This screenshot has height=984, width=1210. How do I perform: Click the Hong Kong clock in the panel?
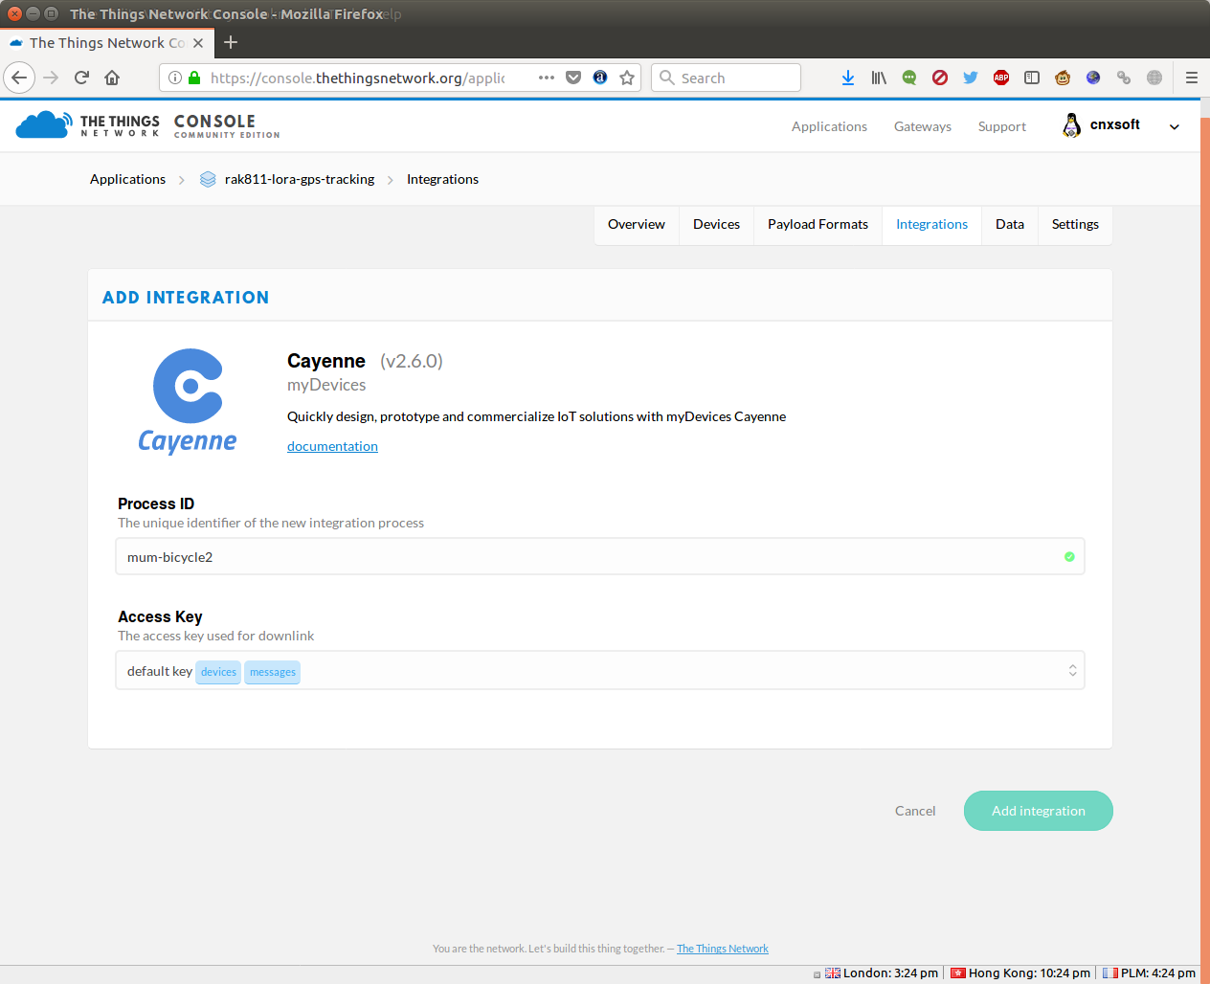click(1020, 973)
